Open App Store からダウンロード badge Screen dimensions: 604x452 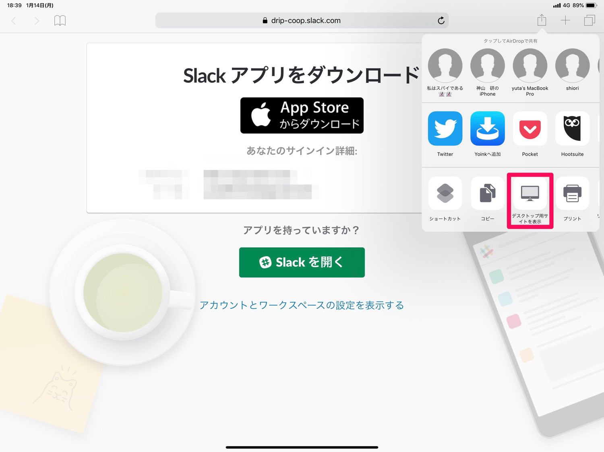(302, 115)
